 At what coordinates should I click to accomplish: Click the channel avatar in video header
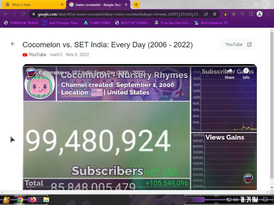coord(31,72)
